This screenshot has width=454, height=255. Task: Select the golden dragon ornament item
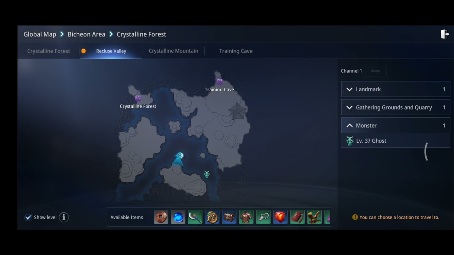pos(212,217)
